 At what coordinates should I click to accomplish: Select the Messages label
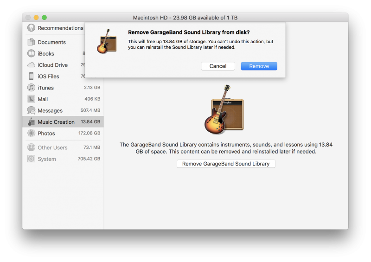click(x=50, y=110)
